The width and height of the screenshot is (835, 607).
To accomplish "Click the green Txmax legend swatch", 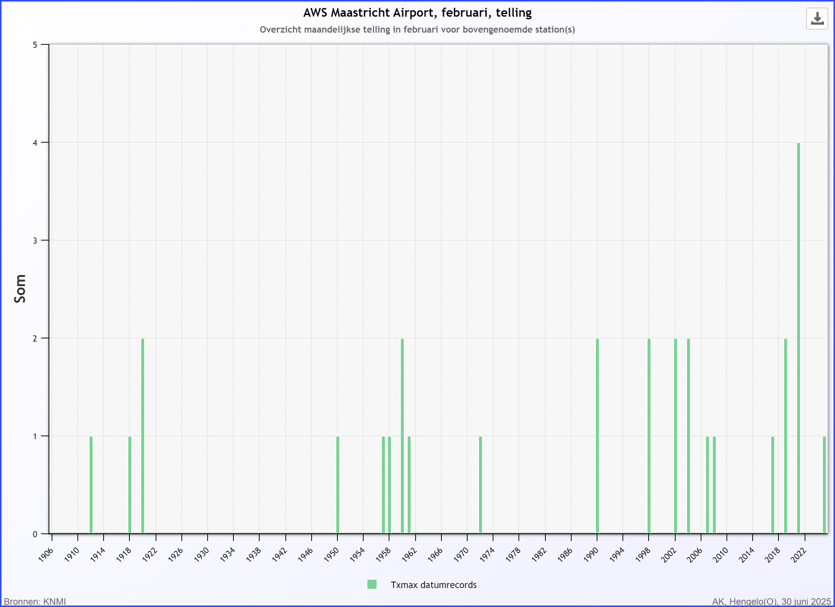I will 372,585.
